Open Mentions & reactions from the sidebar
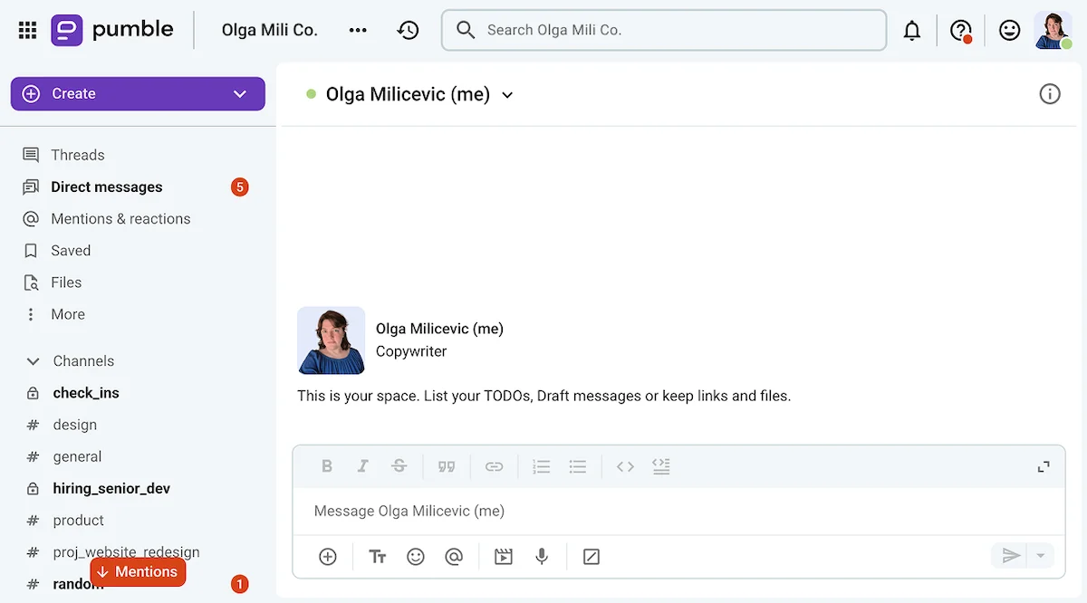This screenshot has width=1087, height=603. (120, 218)
